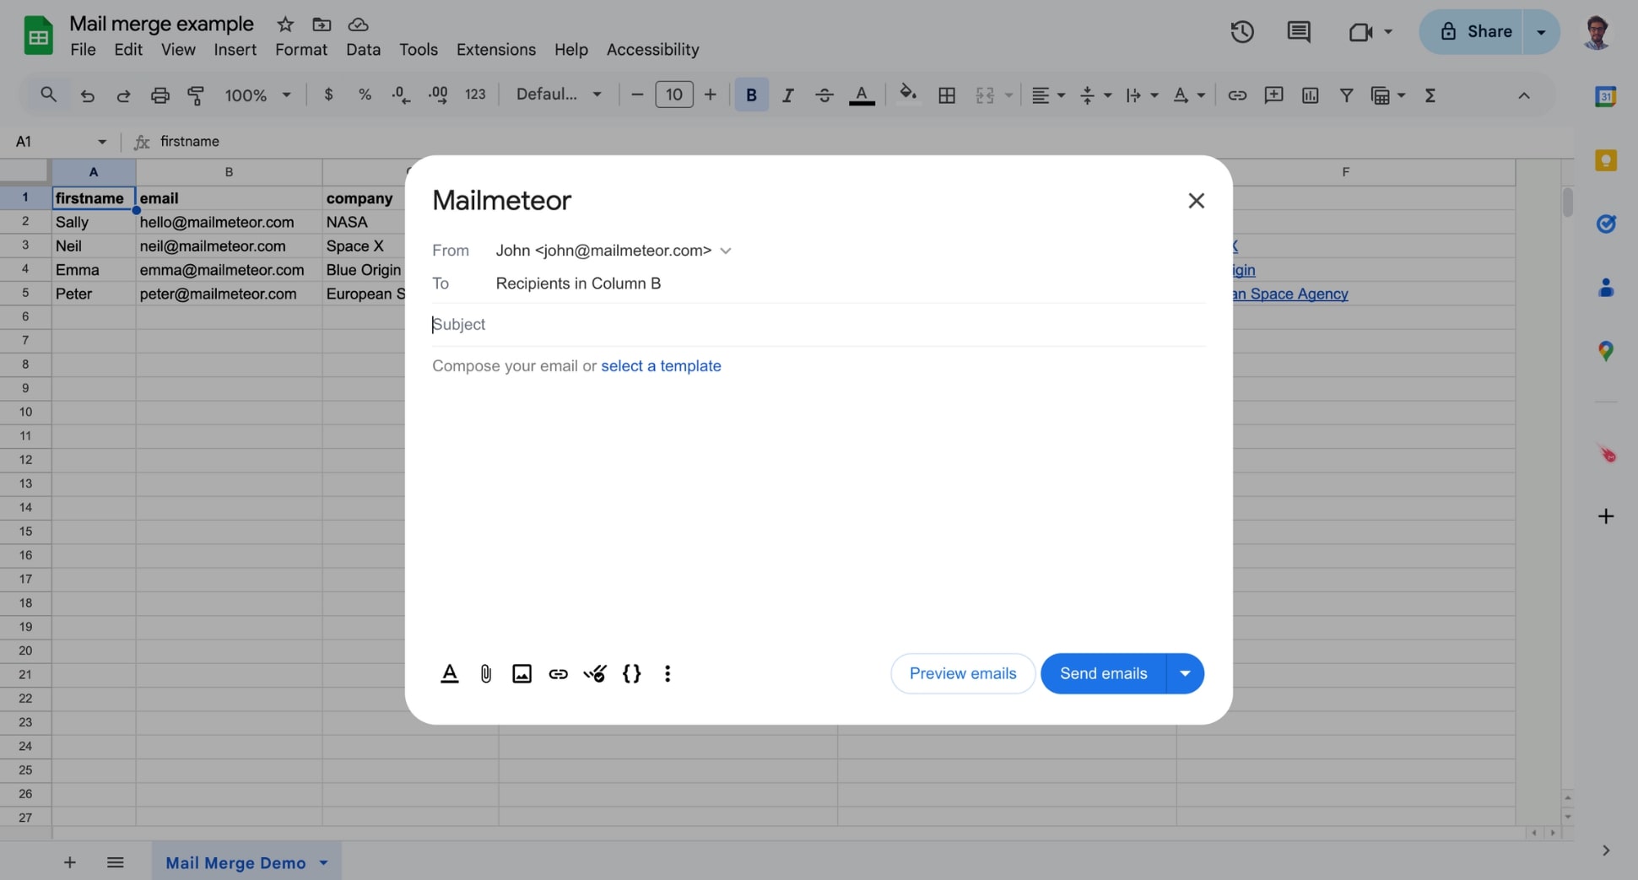This screenshot has width=1638, height=880.
Task: Increase decimal places
Action: pyautogui.click(x=438, y=94)
